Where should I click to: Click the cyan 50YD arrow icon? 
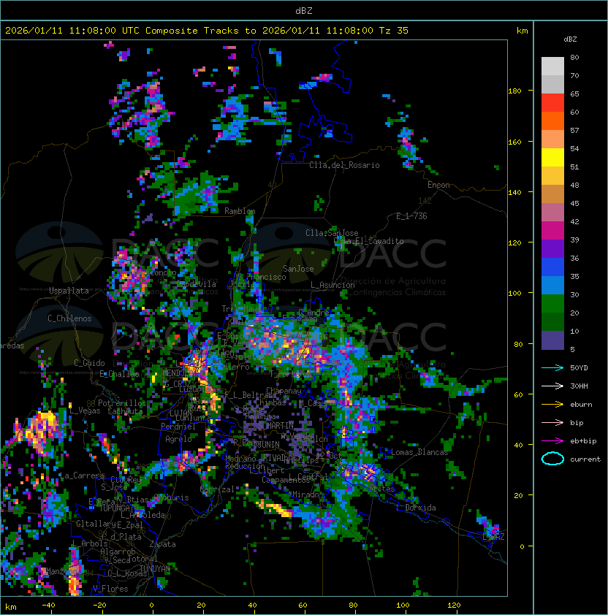552,368
